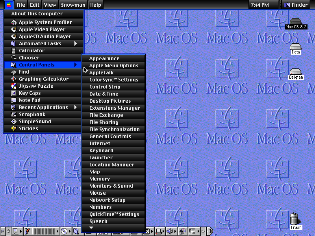Choose AppleTalk control panel
315x236 pixels.
tap(113, 73)
